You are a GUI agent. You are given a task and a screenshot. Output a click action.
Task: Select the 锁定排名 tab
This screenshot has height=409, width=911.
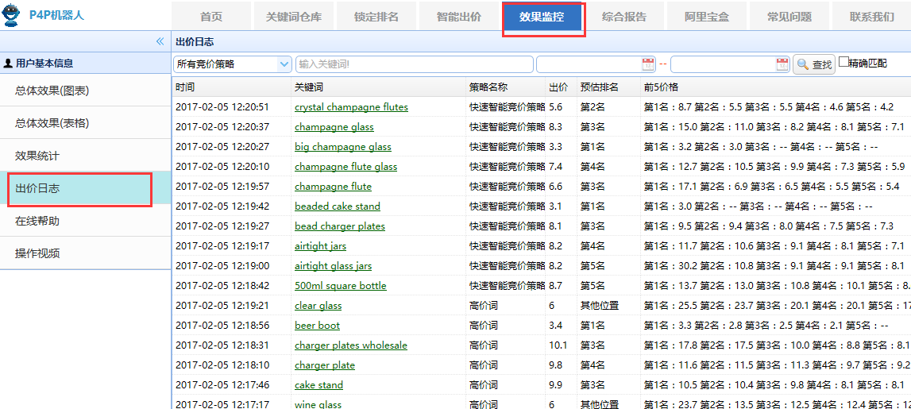[376, 17]
